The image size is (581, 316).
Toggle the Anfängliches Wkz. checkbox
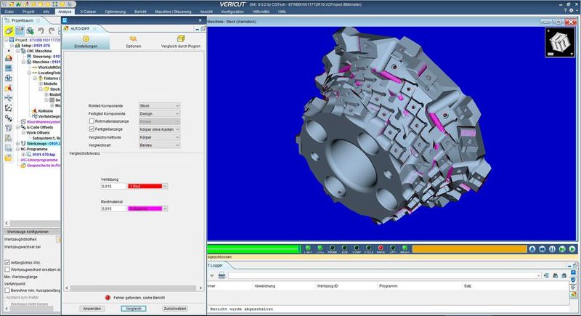(x=7, y=262)
